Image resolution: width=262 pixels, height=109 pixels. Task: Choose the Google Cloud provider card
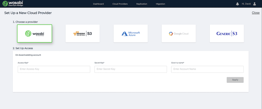pos(179,34)
